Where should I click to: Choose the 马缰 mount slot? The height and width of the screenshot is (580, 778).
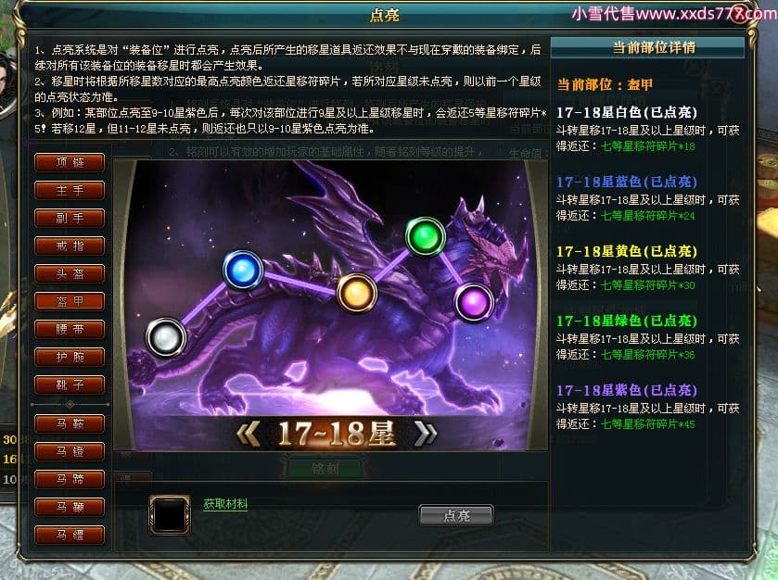point(70,535)
